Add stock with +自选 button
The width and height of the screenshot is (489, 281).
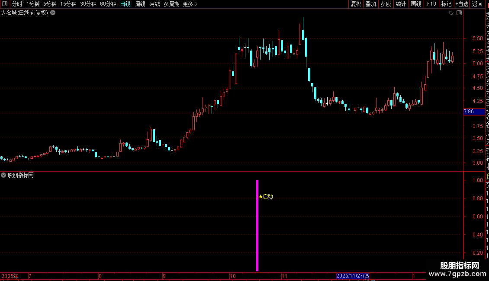click(x=462, y=4)
